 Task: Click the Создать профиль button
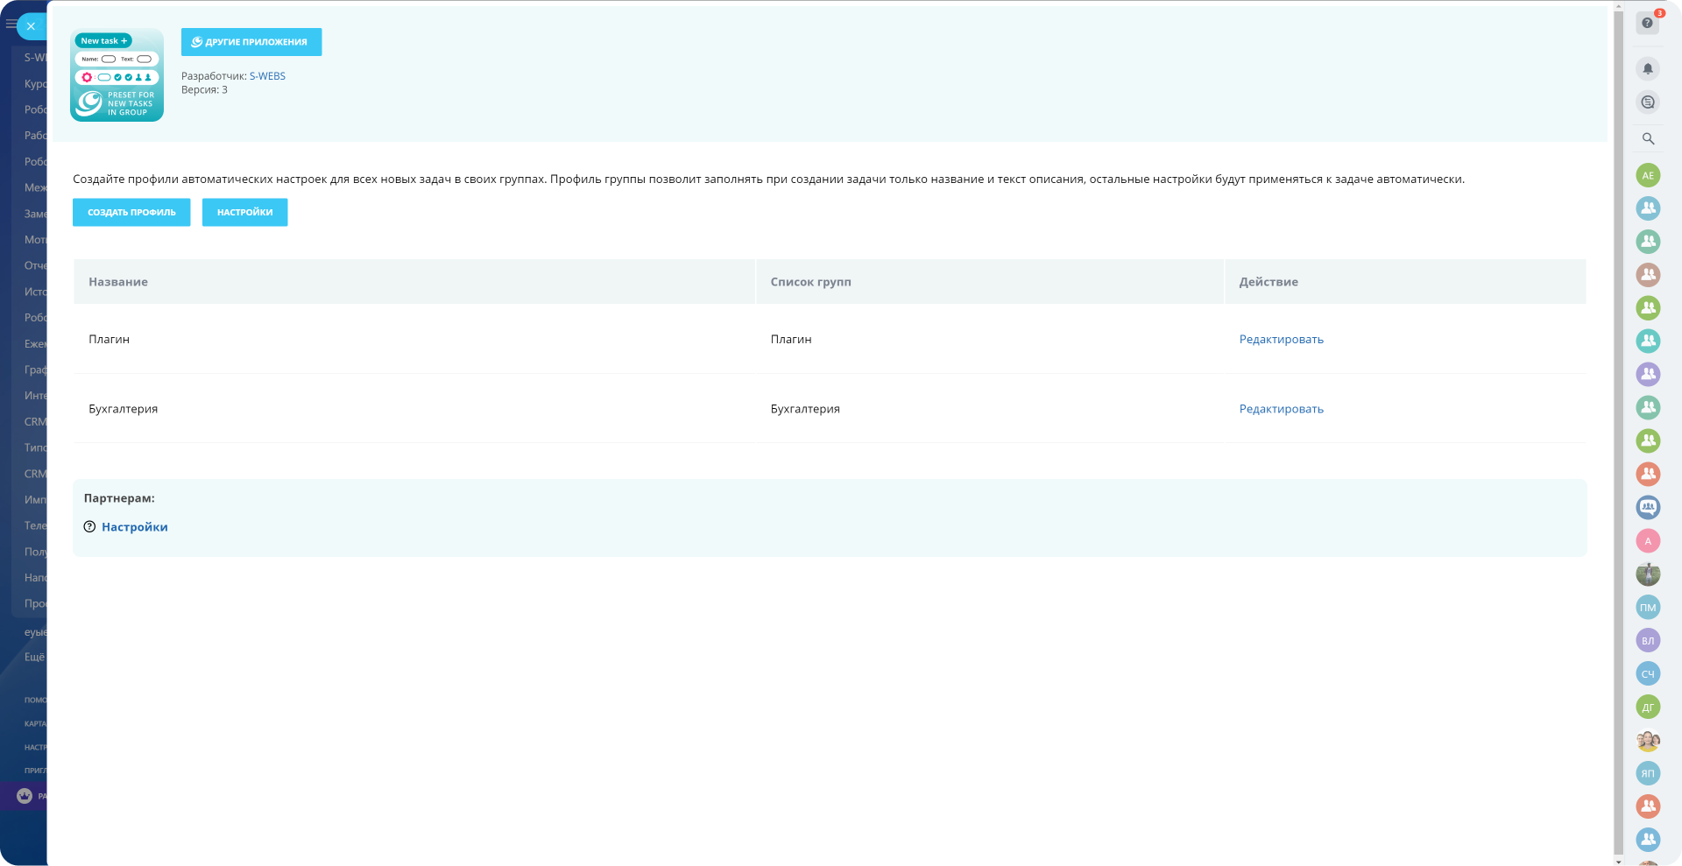(131, 212)
